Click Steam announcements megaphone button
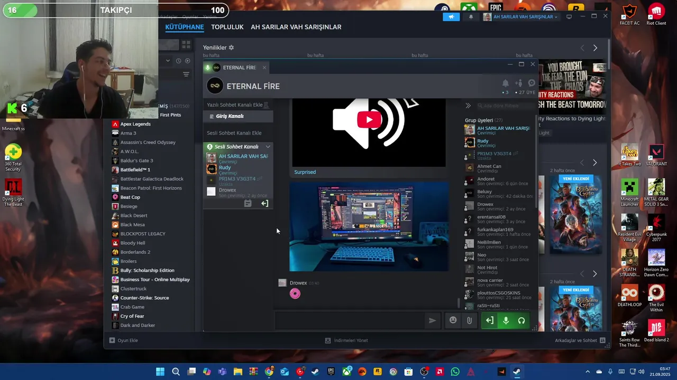The width and height of the screenshot is (677, 380). [451, 17]
